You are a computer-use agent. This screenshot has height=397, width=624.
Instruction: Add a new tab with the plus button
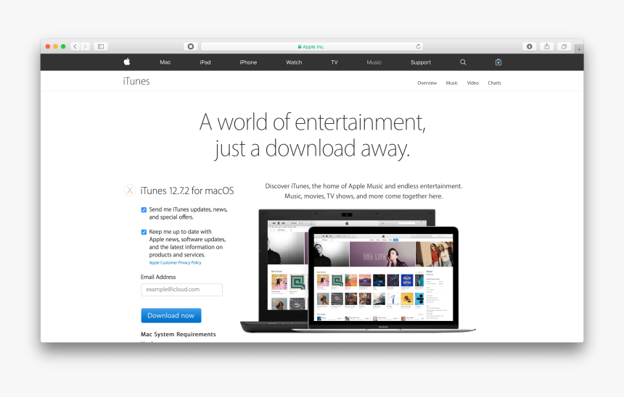(x=579, y=49)
